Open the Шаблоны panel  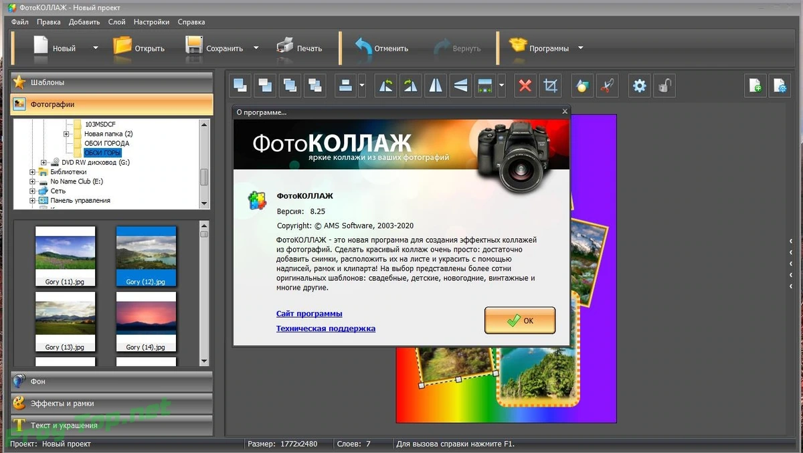click(x=112, y=82)
